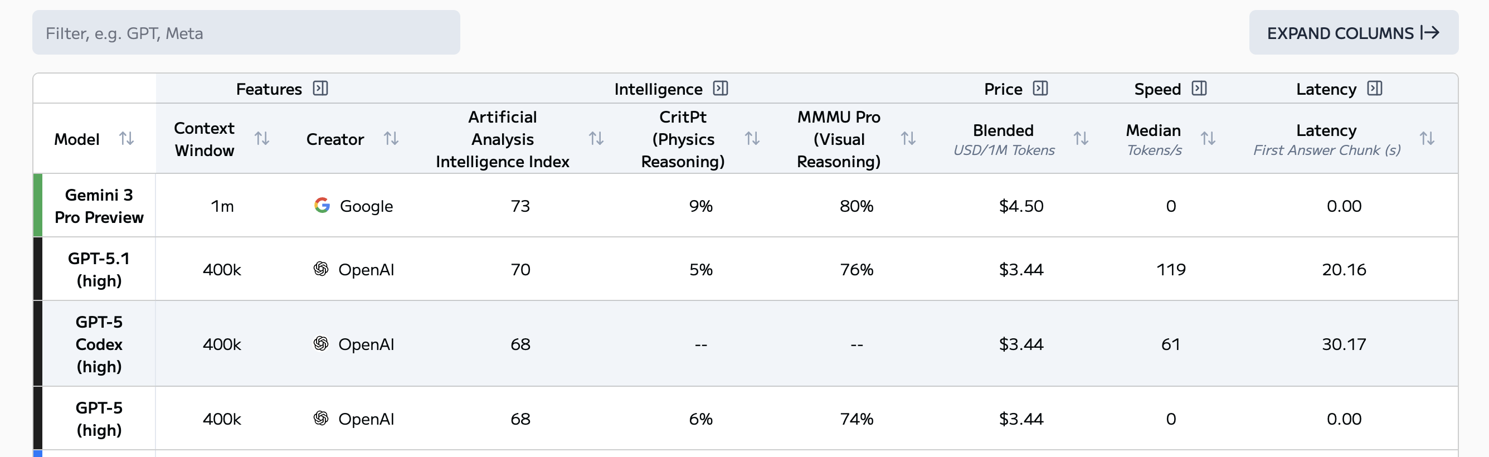Image resolution: width=1489 pixels, height=457 pixels.
Task: Expand the Price column group
Action: point(1040,89)
